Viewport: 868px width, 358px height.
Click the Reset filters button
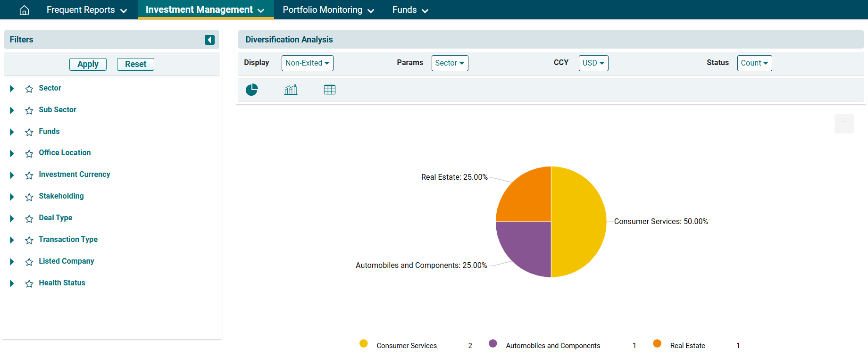click(x=135, y=64)
